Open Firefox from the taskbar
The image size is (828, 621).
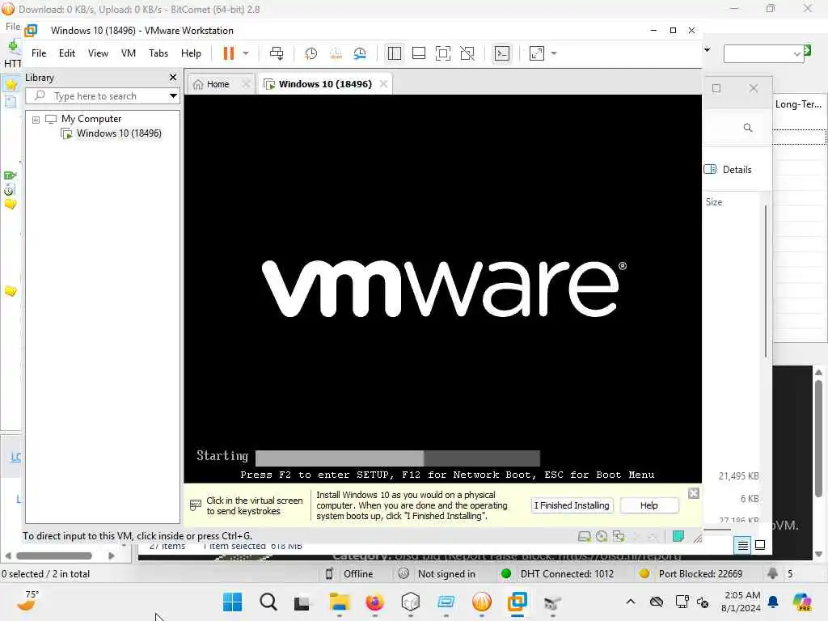375,602
